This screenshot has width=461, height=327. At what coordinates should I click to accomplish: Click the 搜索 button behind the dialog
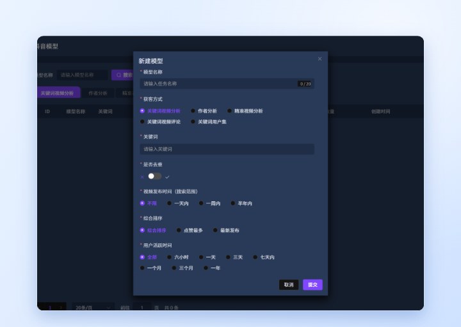click(x=122, y=75)
